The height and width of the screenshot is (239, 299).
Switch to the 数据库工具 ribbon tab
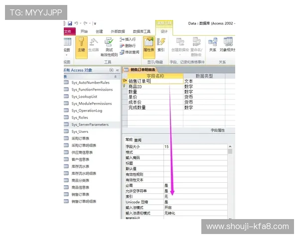click(x=142, y=31)
